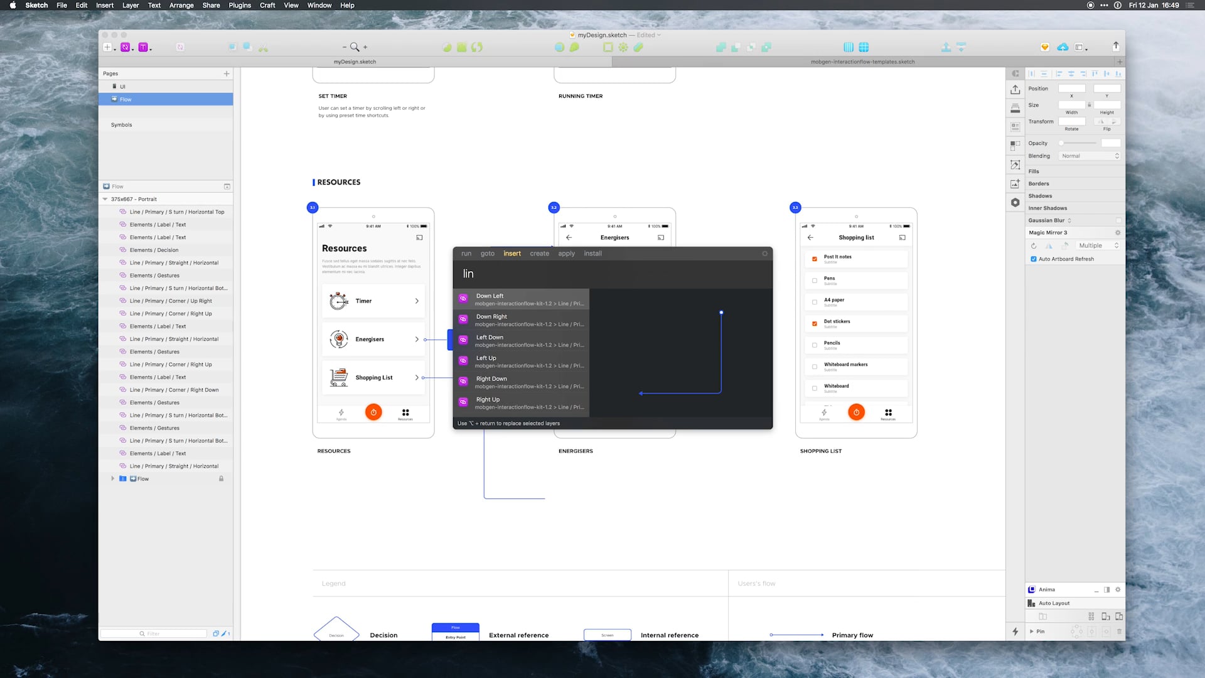The image size is (1205, 678).
Task: Click the magnifier zoom icon in toolbar
Action: pyautogui.click(x=355, y=47)
